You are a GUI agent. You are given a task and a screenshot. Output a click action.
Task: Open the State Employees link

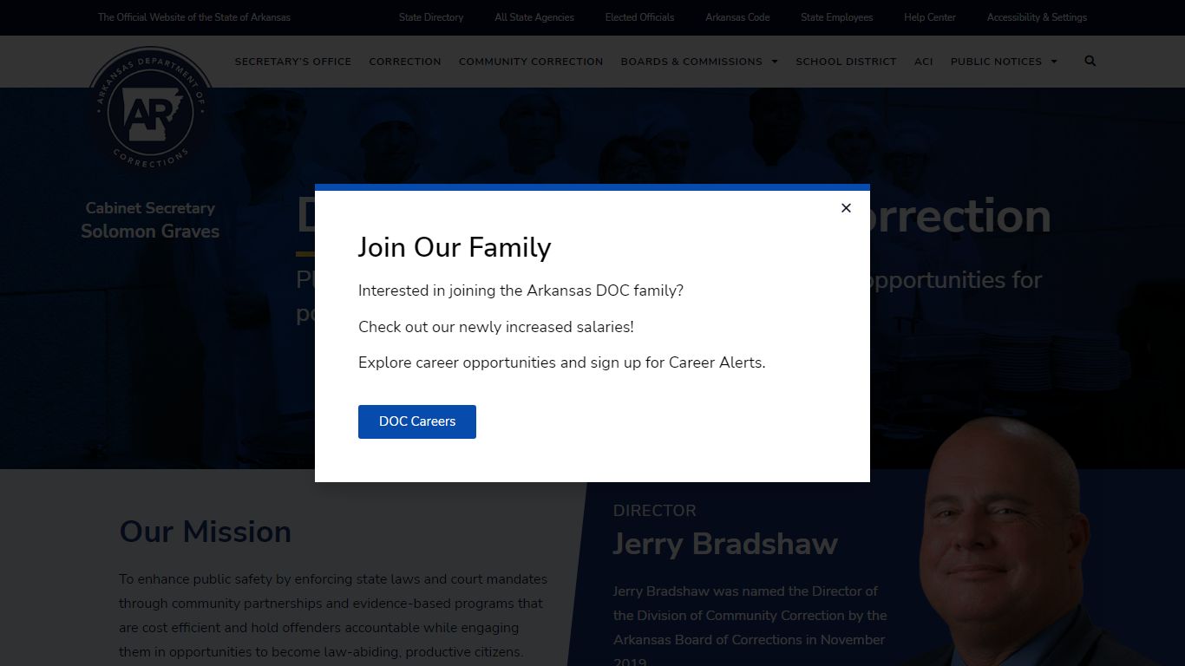pyautogui.click(x=837, y=17)
